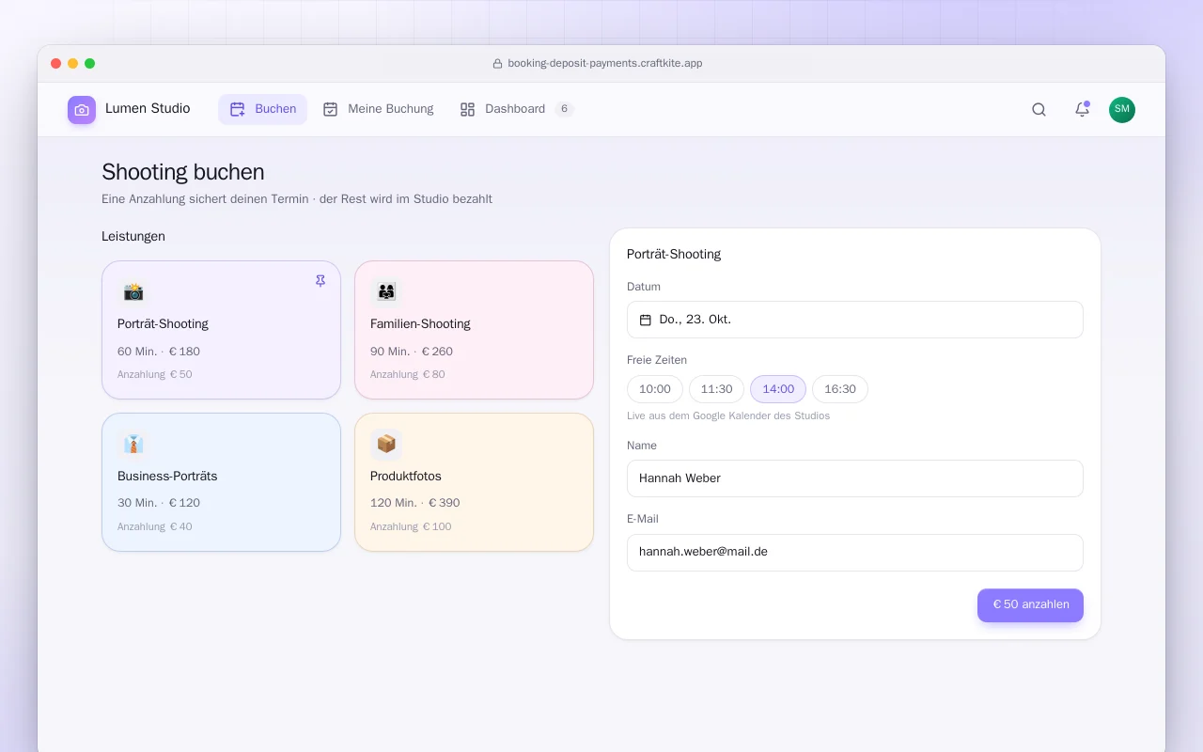Choose the Business-Porträts service card
Image resolution: width=1203 pixels, height=752 pixels.
coord(221,482)
